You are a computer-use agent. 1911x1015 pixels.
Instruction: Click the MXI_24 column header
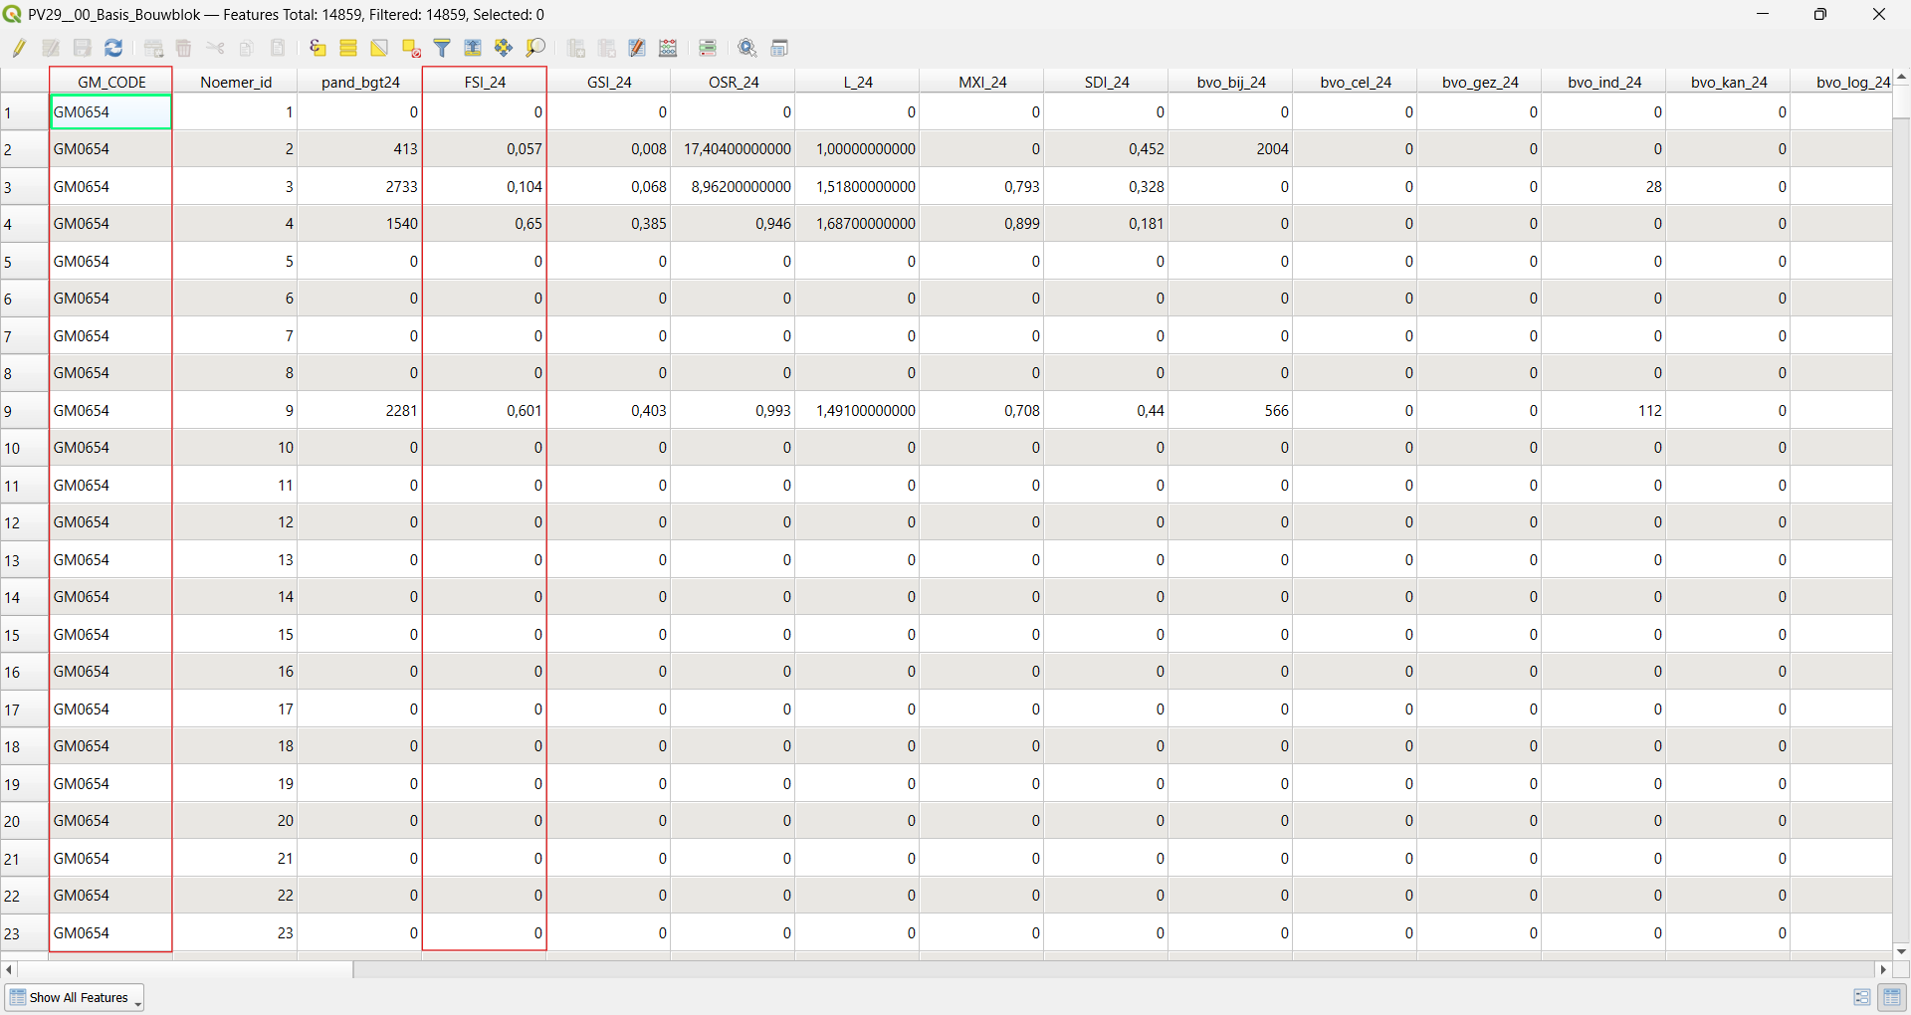tap(982, 82)
